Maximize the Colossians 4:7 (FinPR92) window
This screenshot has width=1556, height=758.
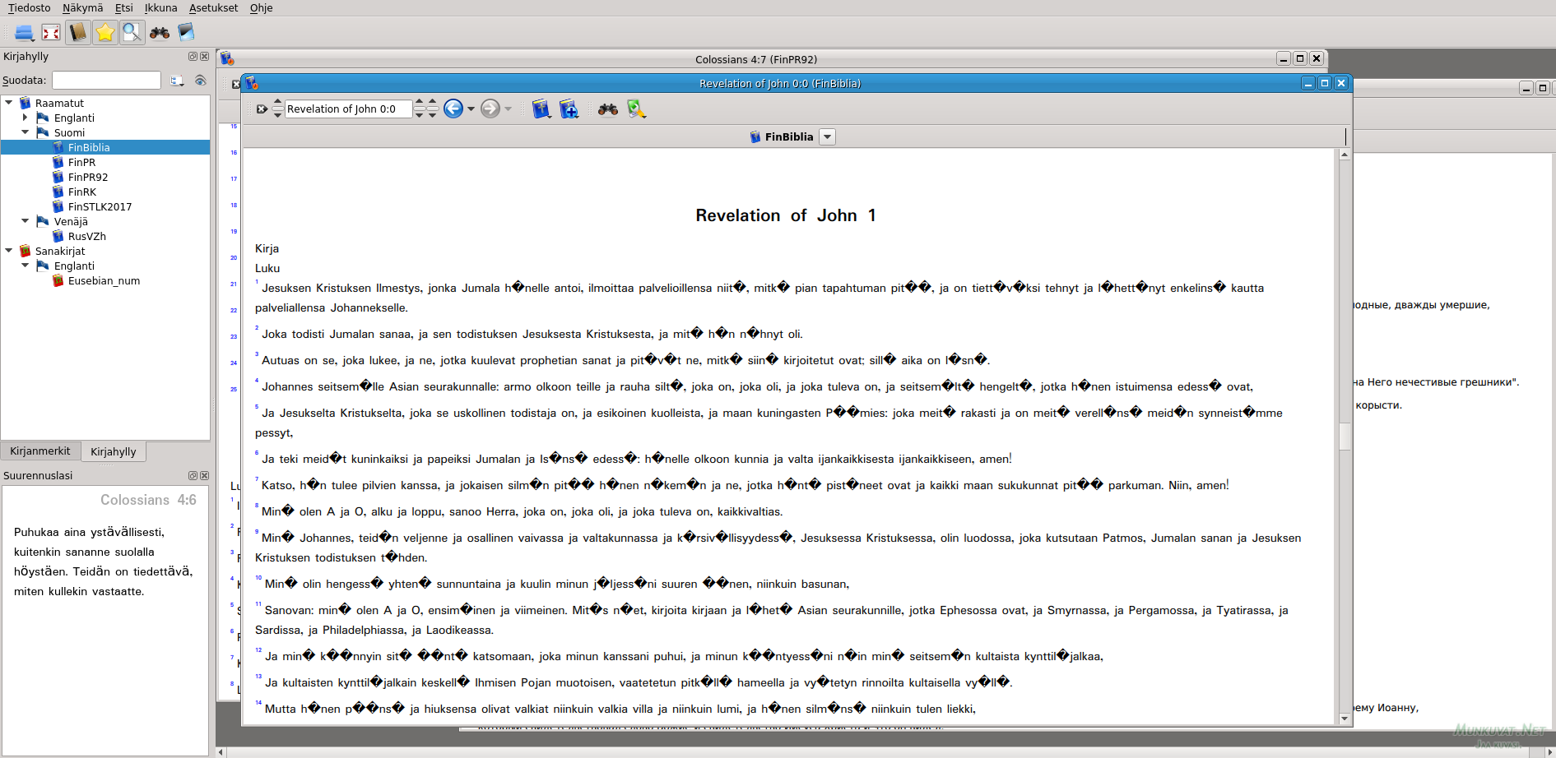click(1300, 59)
